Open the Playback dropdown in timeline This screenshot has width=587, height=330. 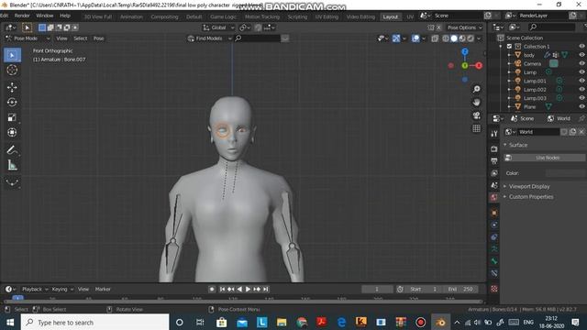[x=35, y=290]
